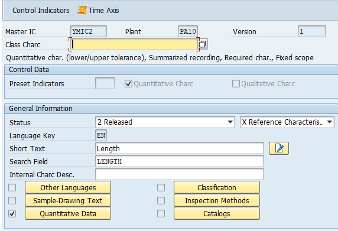
Task: Uncheck the Quantitative Data checkbox
Action: [12, 213]
